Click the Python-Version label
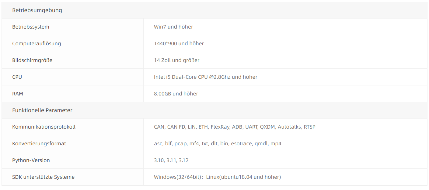The height and width of the screenshot is (190, 429). click(31, 160)
